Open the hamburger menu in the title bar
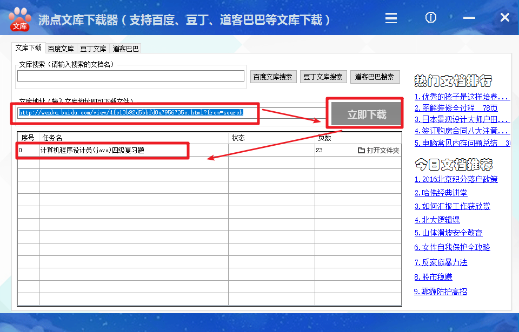Viewport: 519px width, 332px height. (x=391, y=18)
